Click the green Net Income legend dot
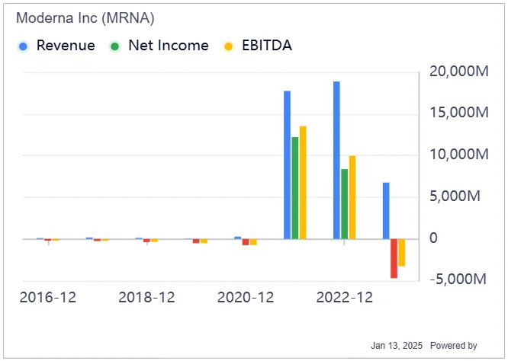508x361 pixels. [x=114, y=46]
